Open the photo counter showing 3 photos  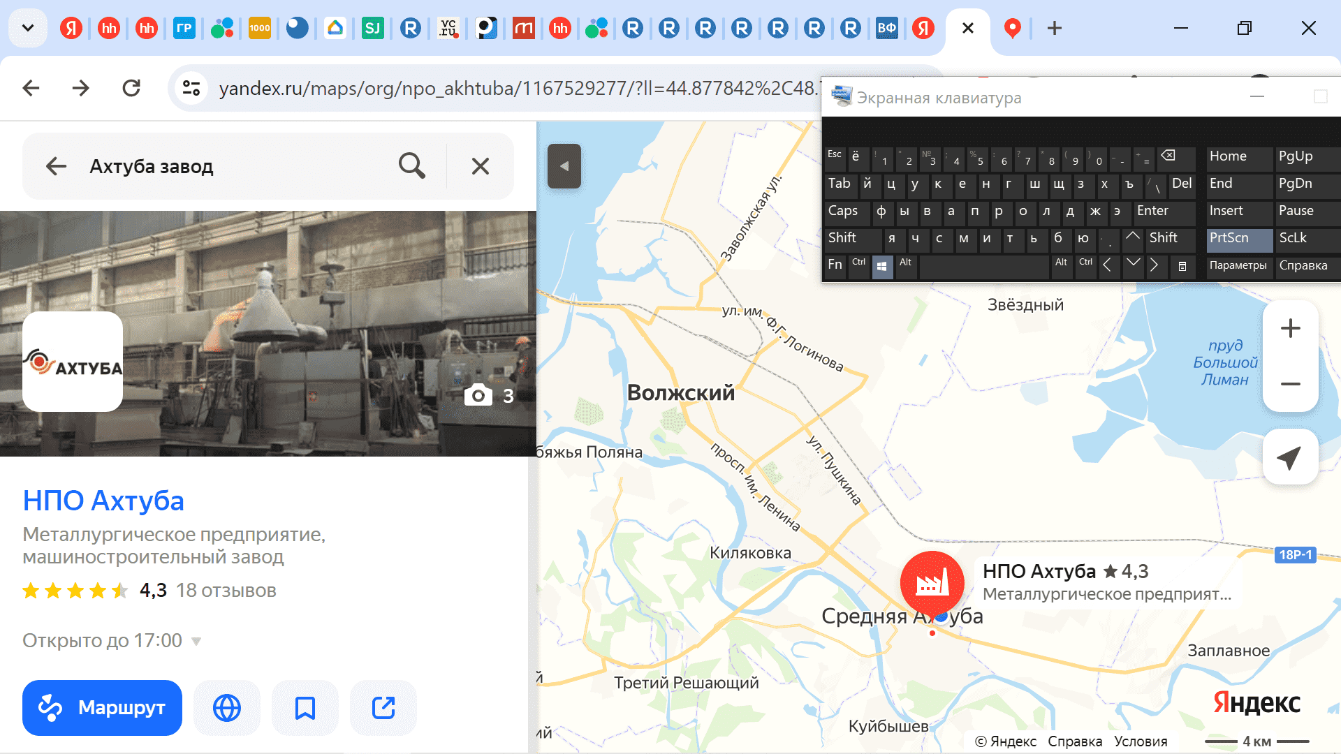tap(490, 395)
